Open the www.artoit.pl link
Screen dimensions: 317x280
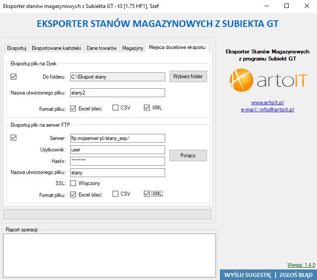267,102
